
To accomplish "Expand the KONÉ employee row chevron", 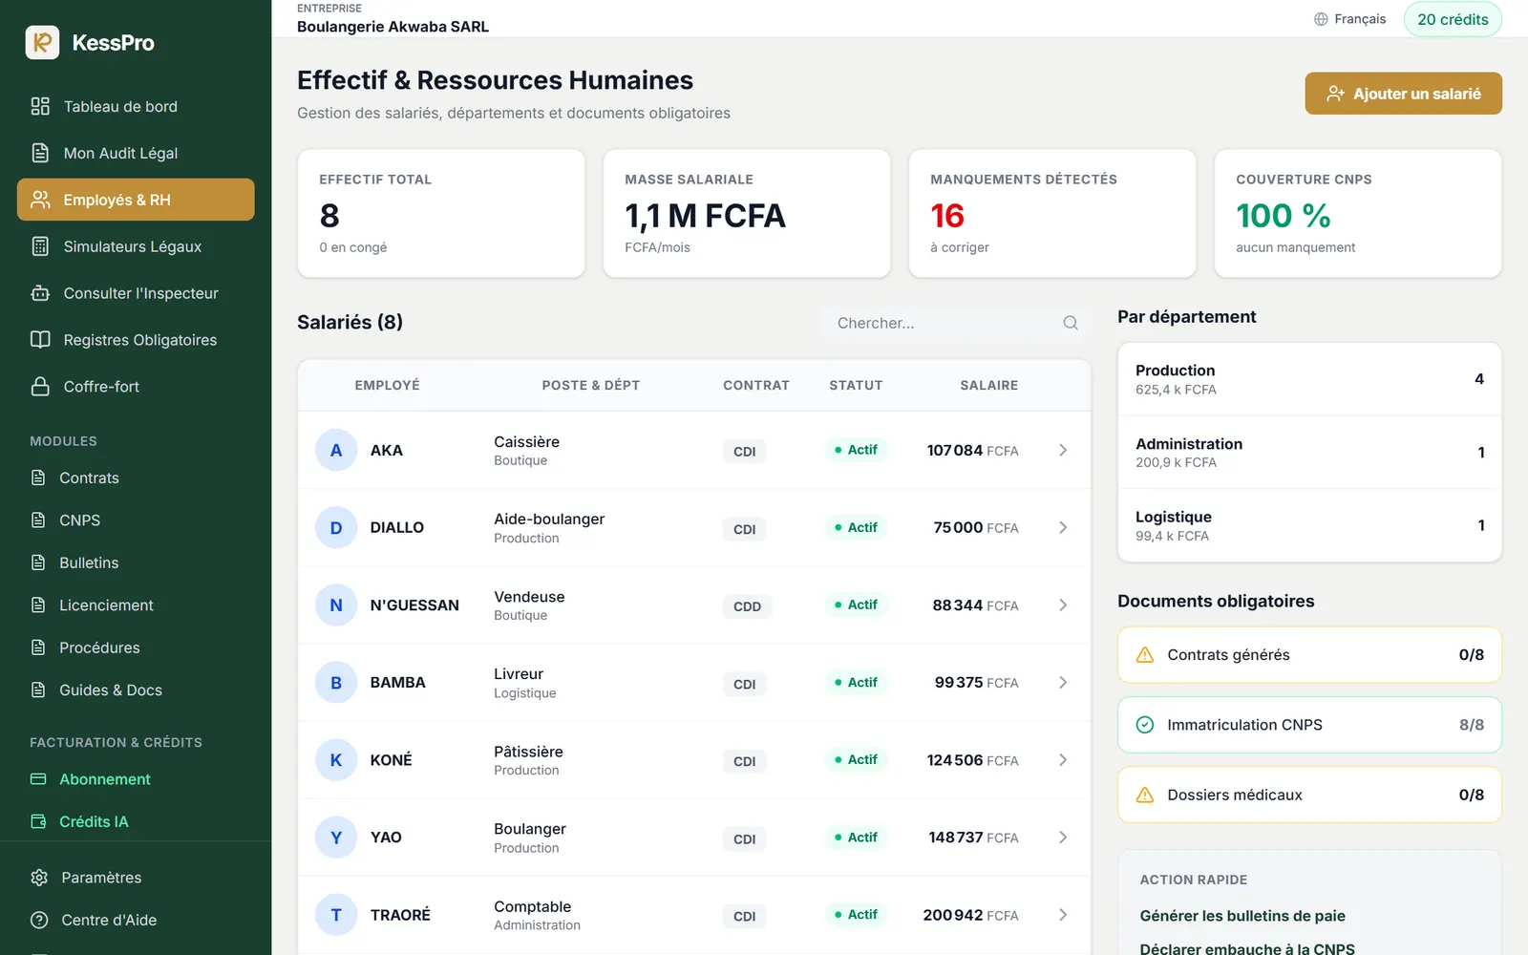I will click(1063, 759).
